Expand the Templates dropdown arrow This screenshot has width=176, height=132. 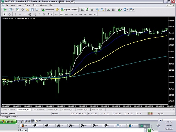[133, 10]
